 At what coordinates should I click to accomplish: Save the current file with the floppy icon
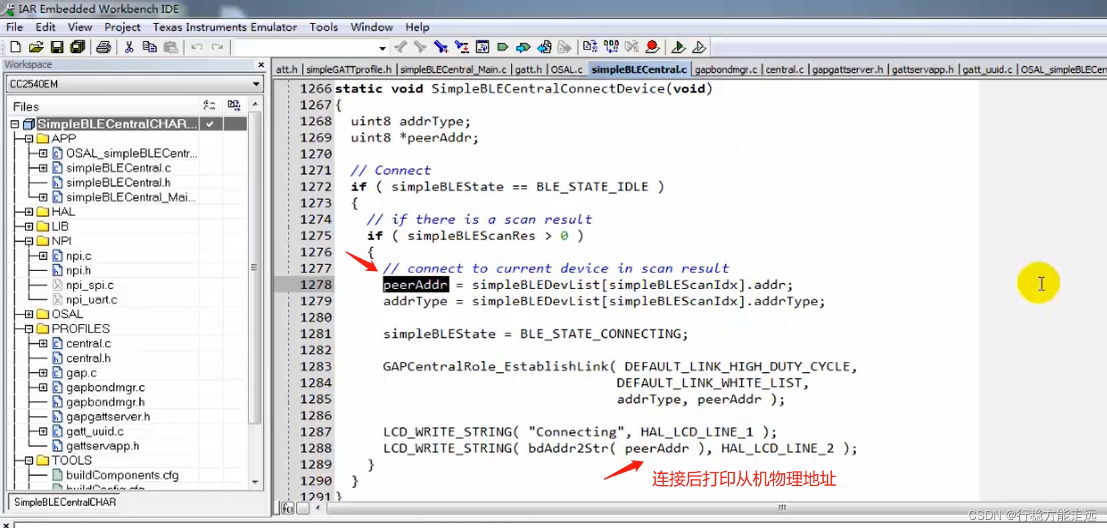pos(57,47)
